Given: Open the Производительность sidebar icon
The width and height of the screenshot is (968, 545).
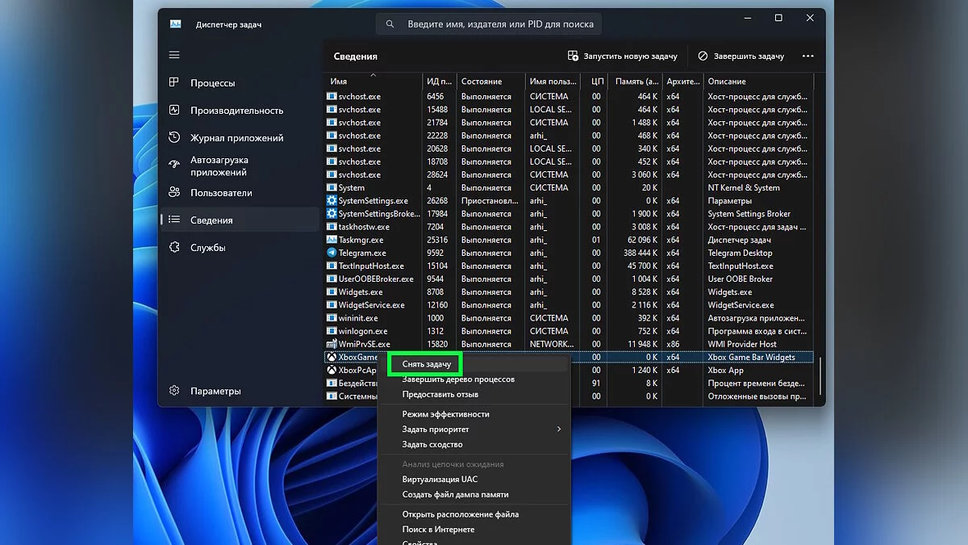Looking at the screenshot, I should pyautogui.click(x=174, y=111).
